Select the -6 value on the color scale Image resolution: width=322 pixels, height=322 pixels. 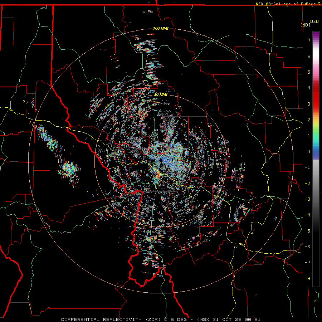(307, 247)
